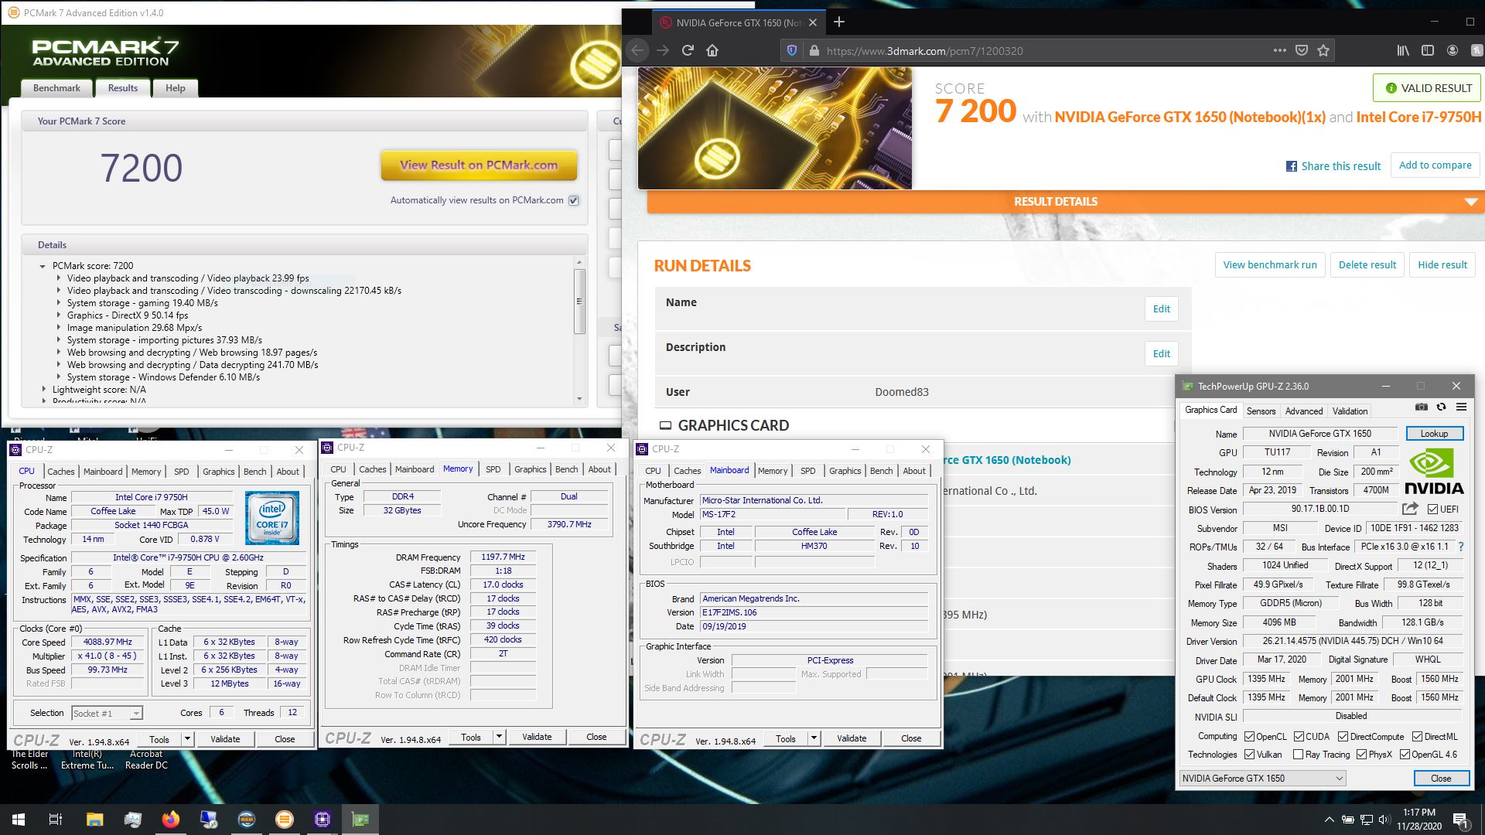Open Firefox Library icon

pos(1402,50)
